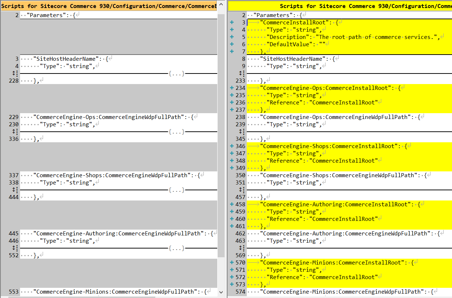452x298 pixels.
Task: Expand collapsed section after line 463 in right pane
Action: (x=241, y=248)
